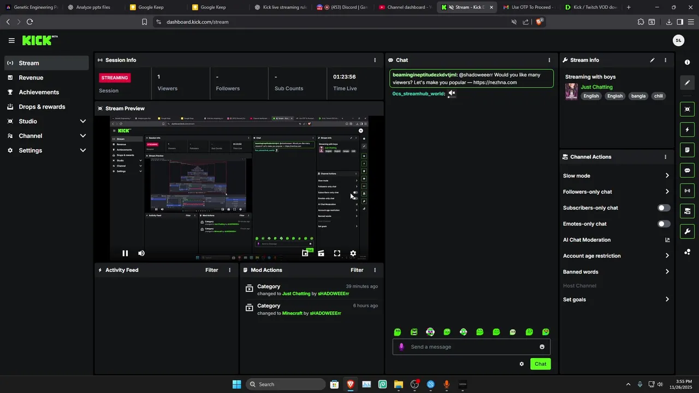
Task: Switch to Kick live streaming rules tab
Action: point(281,7)
